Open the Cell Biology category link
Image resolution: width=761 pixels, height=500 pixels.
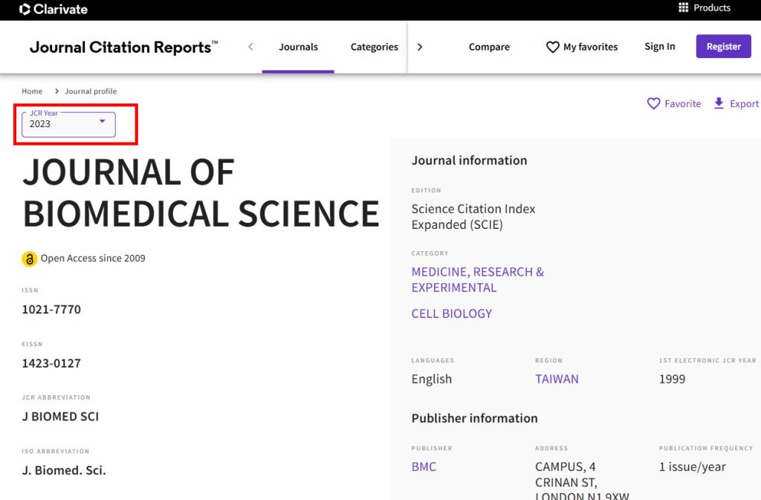click(x=451, y=314)
